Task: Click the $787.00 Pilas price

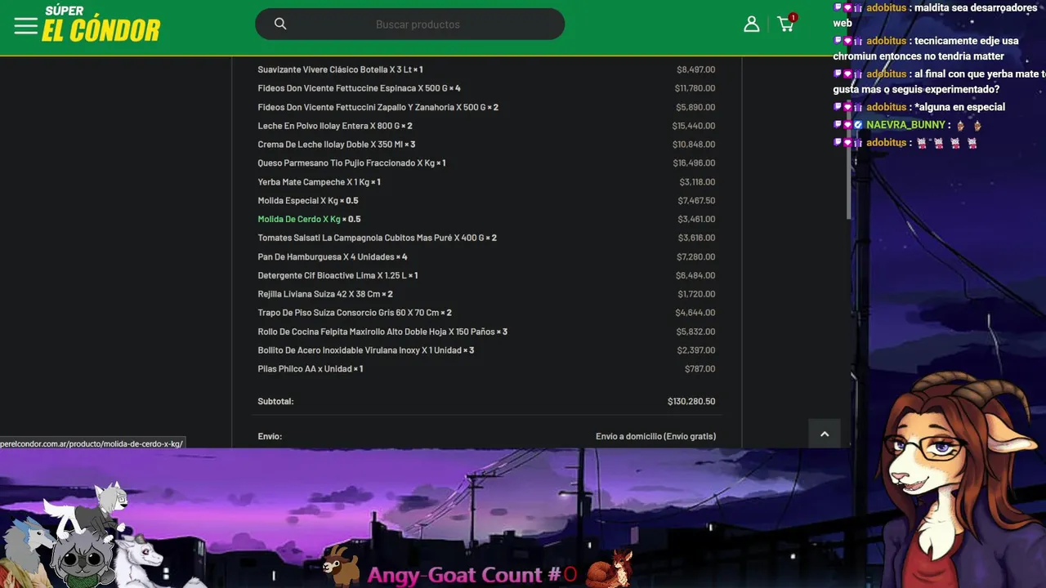Action: pos(700,369)
